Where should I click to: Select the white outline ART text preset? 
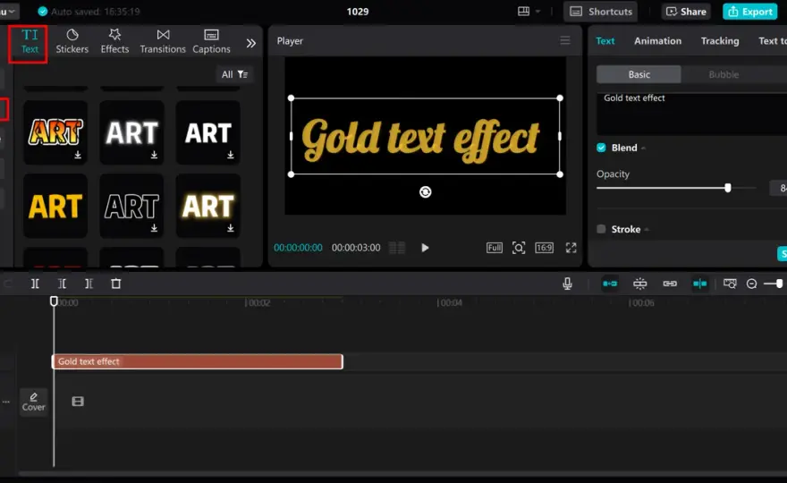coord(131,206)
